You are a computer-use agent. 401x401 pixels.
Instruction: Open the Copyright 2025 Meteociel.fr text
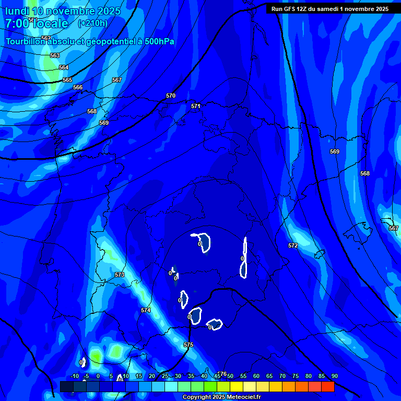pos(221,397)
